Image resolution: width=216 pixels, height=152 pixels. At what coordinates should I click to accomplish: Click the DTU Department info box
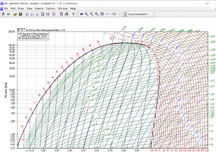pos(33,36)
